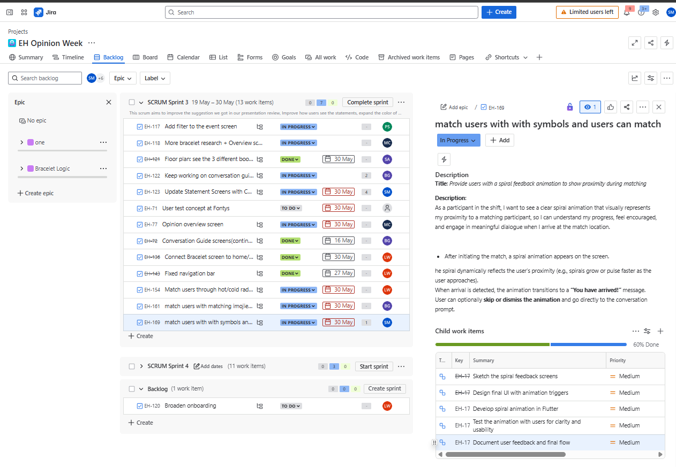Click the watchers eye icon showing 1
Image resolution: width=676 pixels, height=467 pixels.
coord(590,107)
